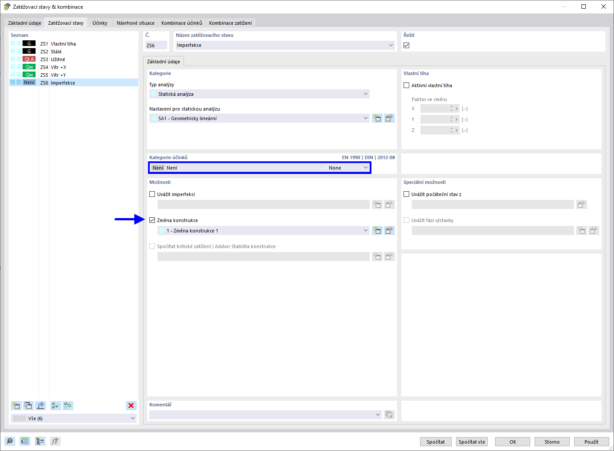Confirm with the OK button
Image resolution: width=614 pixels, height=451 pixels.
point(512,441)
